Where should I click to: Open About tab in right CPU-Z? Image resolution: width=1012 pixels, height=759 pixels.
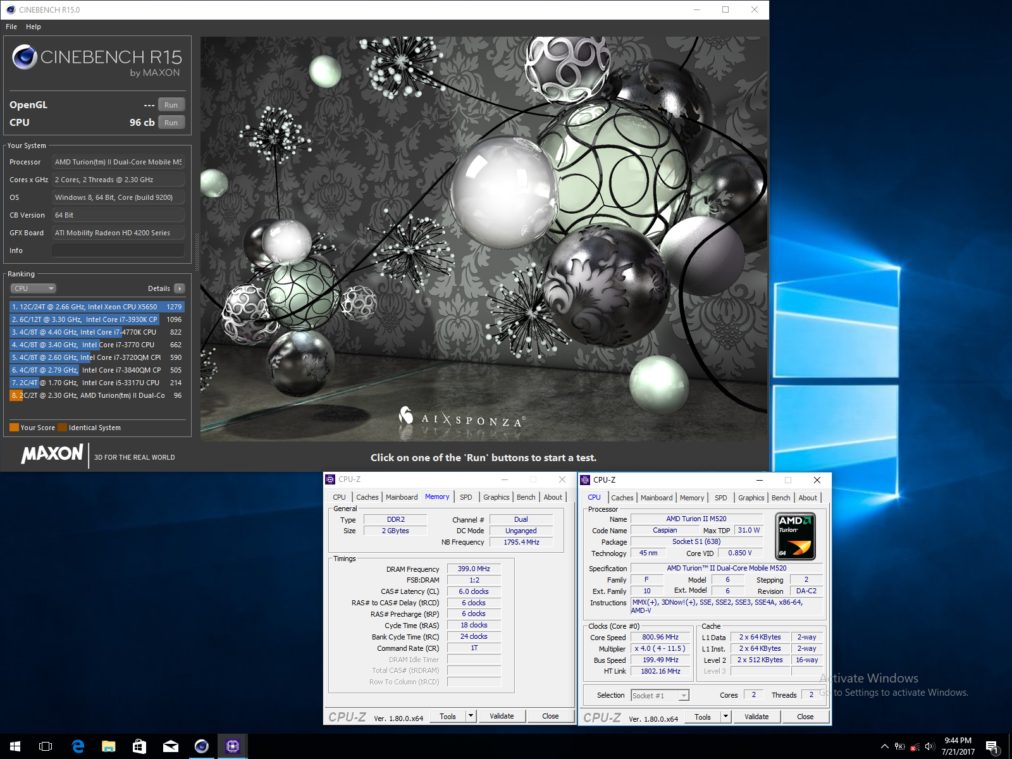[808, 498]
